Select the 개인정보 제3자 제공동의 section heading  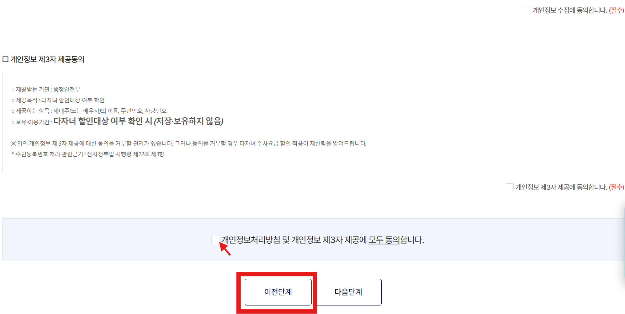pos(47,59)
